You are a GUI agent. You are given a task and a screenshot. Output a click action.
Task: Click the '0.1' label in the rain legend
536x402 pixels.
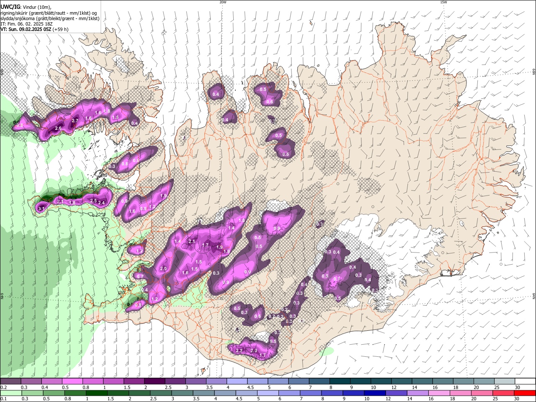click(x=3, y=399)
